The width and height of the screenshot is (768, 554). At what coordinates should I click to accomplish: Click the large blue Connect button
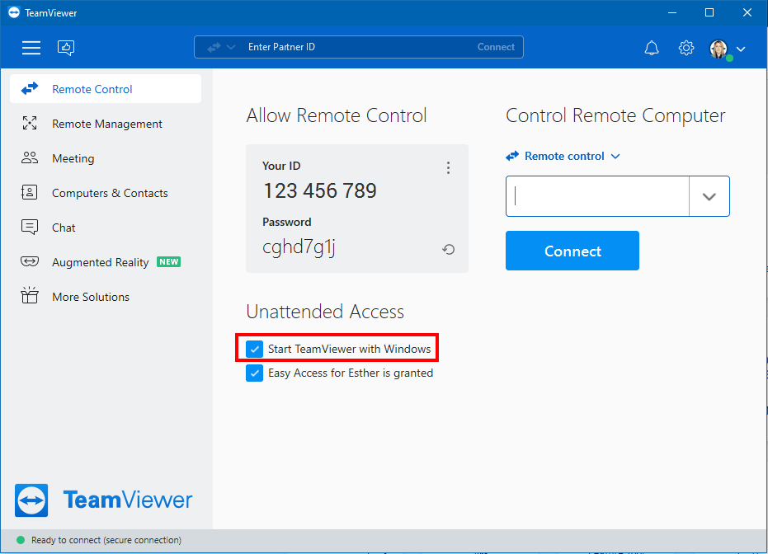pyautogui.click(x=572, y=251)
